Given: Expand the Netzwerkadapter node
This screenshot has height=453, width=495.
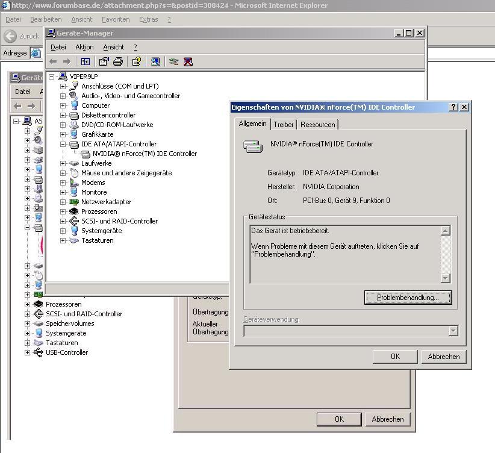Looking at the screenshot, I should click(x=63, y=202).
